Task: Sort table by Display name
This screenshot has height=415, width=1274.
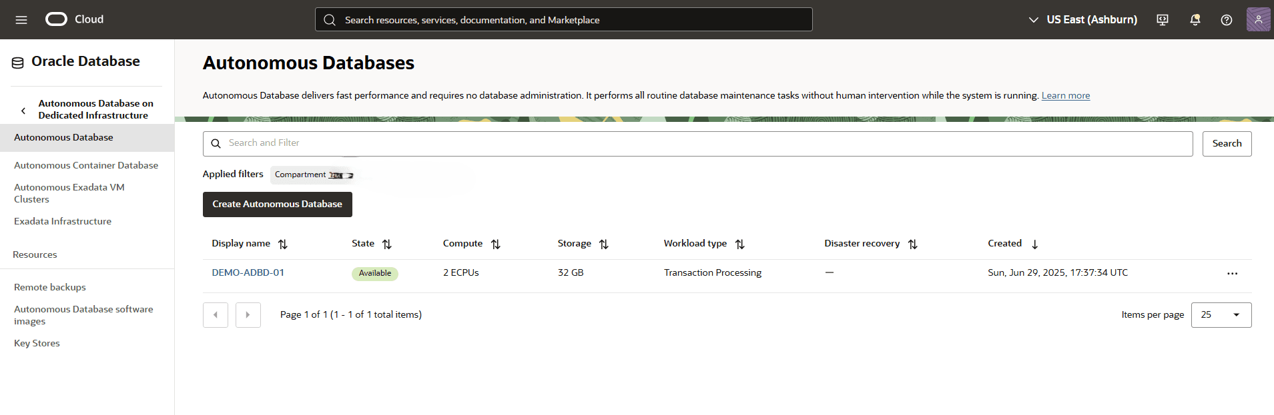Action: coord(283,244)
